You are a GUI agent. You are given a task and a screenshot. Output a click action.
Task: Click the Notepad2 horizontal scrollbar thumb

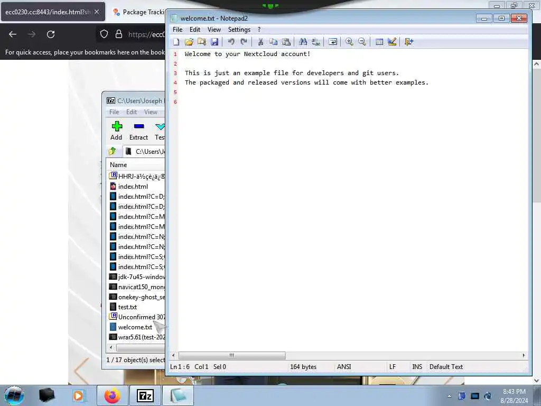232,355
